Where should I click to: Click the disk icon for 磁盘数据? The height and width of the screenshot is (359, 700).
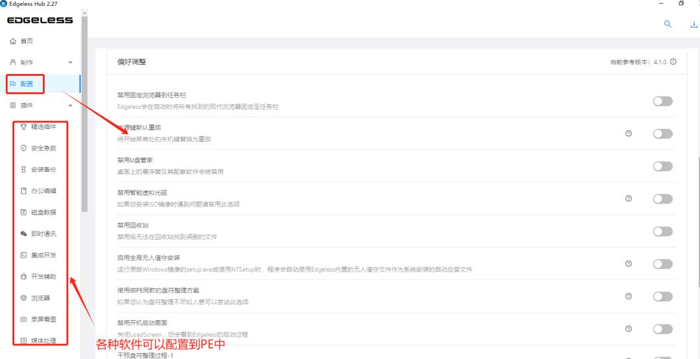(24, 212)
